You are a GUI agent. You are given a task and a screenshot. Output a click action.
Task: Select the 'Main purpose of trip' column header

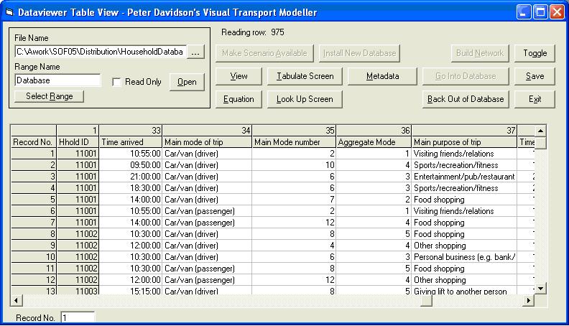point(464,142)
